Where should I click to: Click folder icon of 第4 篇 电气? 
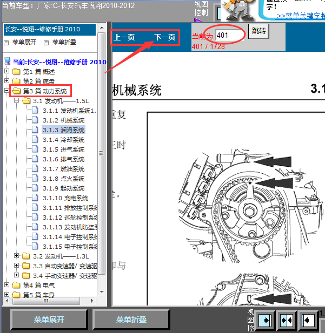(16, 285)
